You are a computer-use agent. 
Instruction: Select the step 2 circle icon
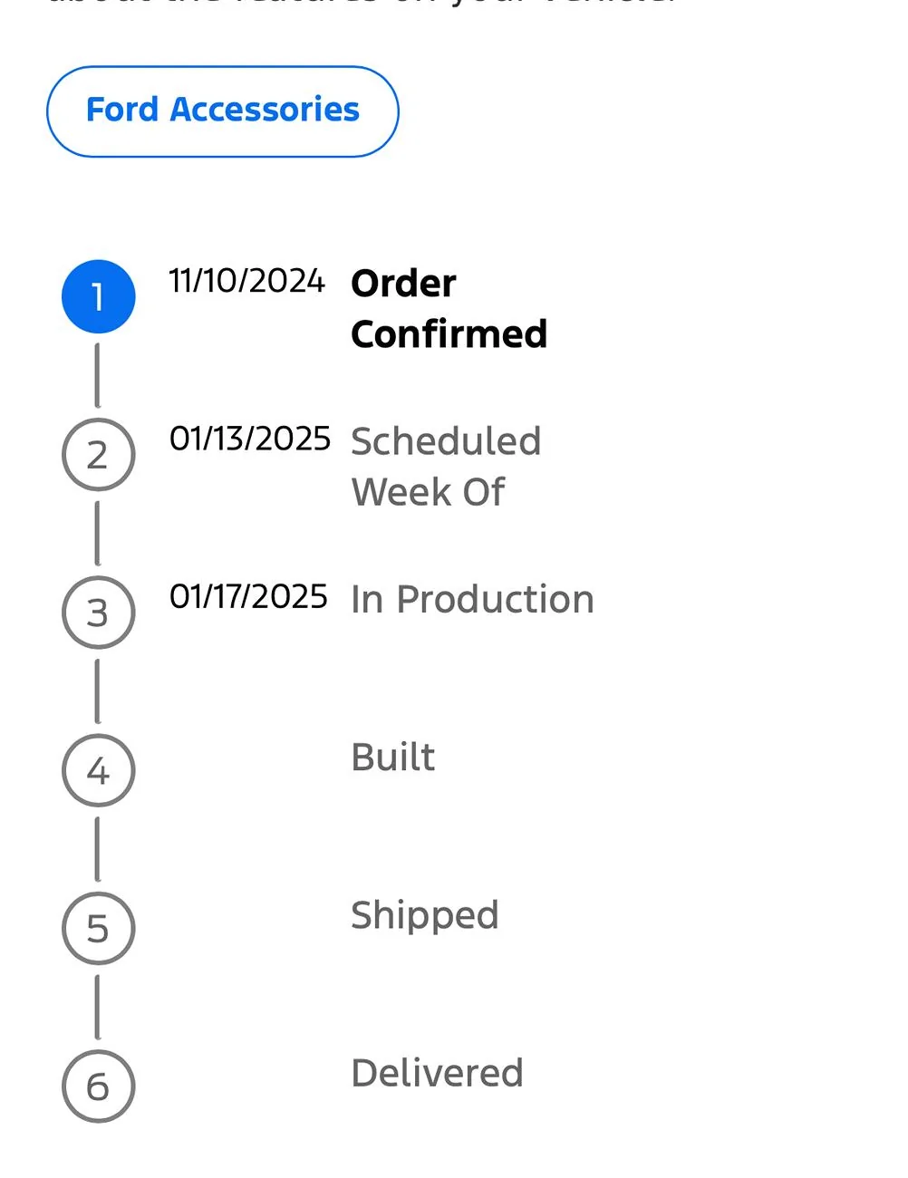[98, 455]
